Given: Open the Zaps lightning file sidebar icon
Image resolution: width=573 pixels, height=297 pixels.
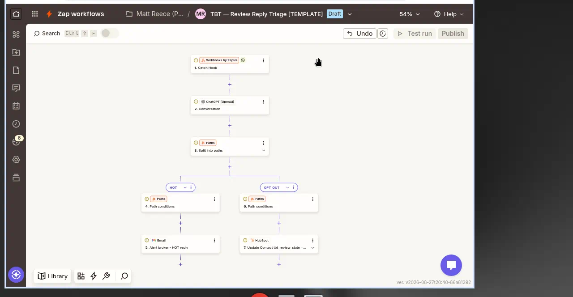Looking at the screenshot, I should point(16,52).
